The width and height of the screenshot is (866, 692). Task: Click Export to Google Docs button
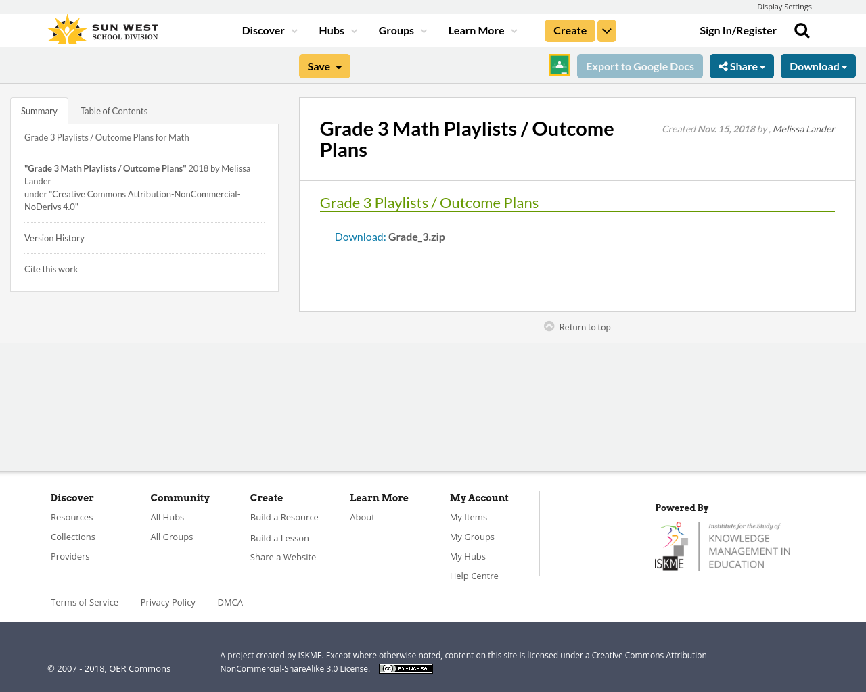640,66
